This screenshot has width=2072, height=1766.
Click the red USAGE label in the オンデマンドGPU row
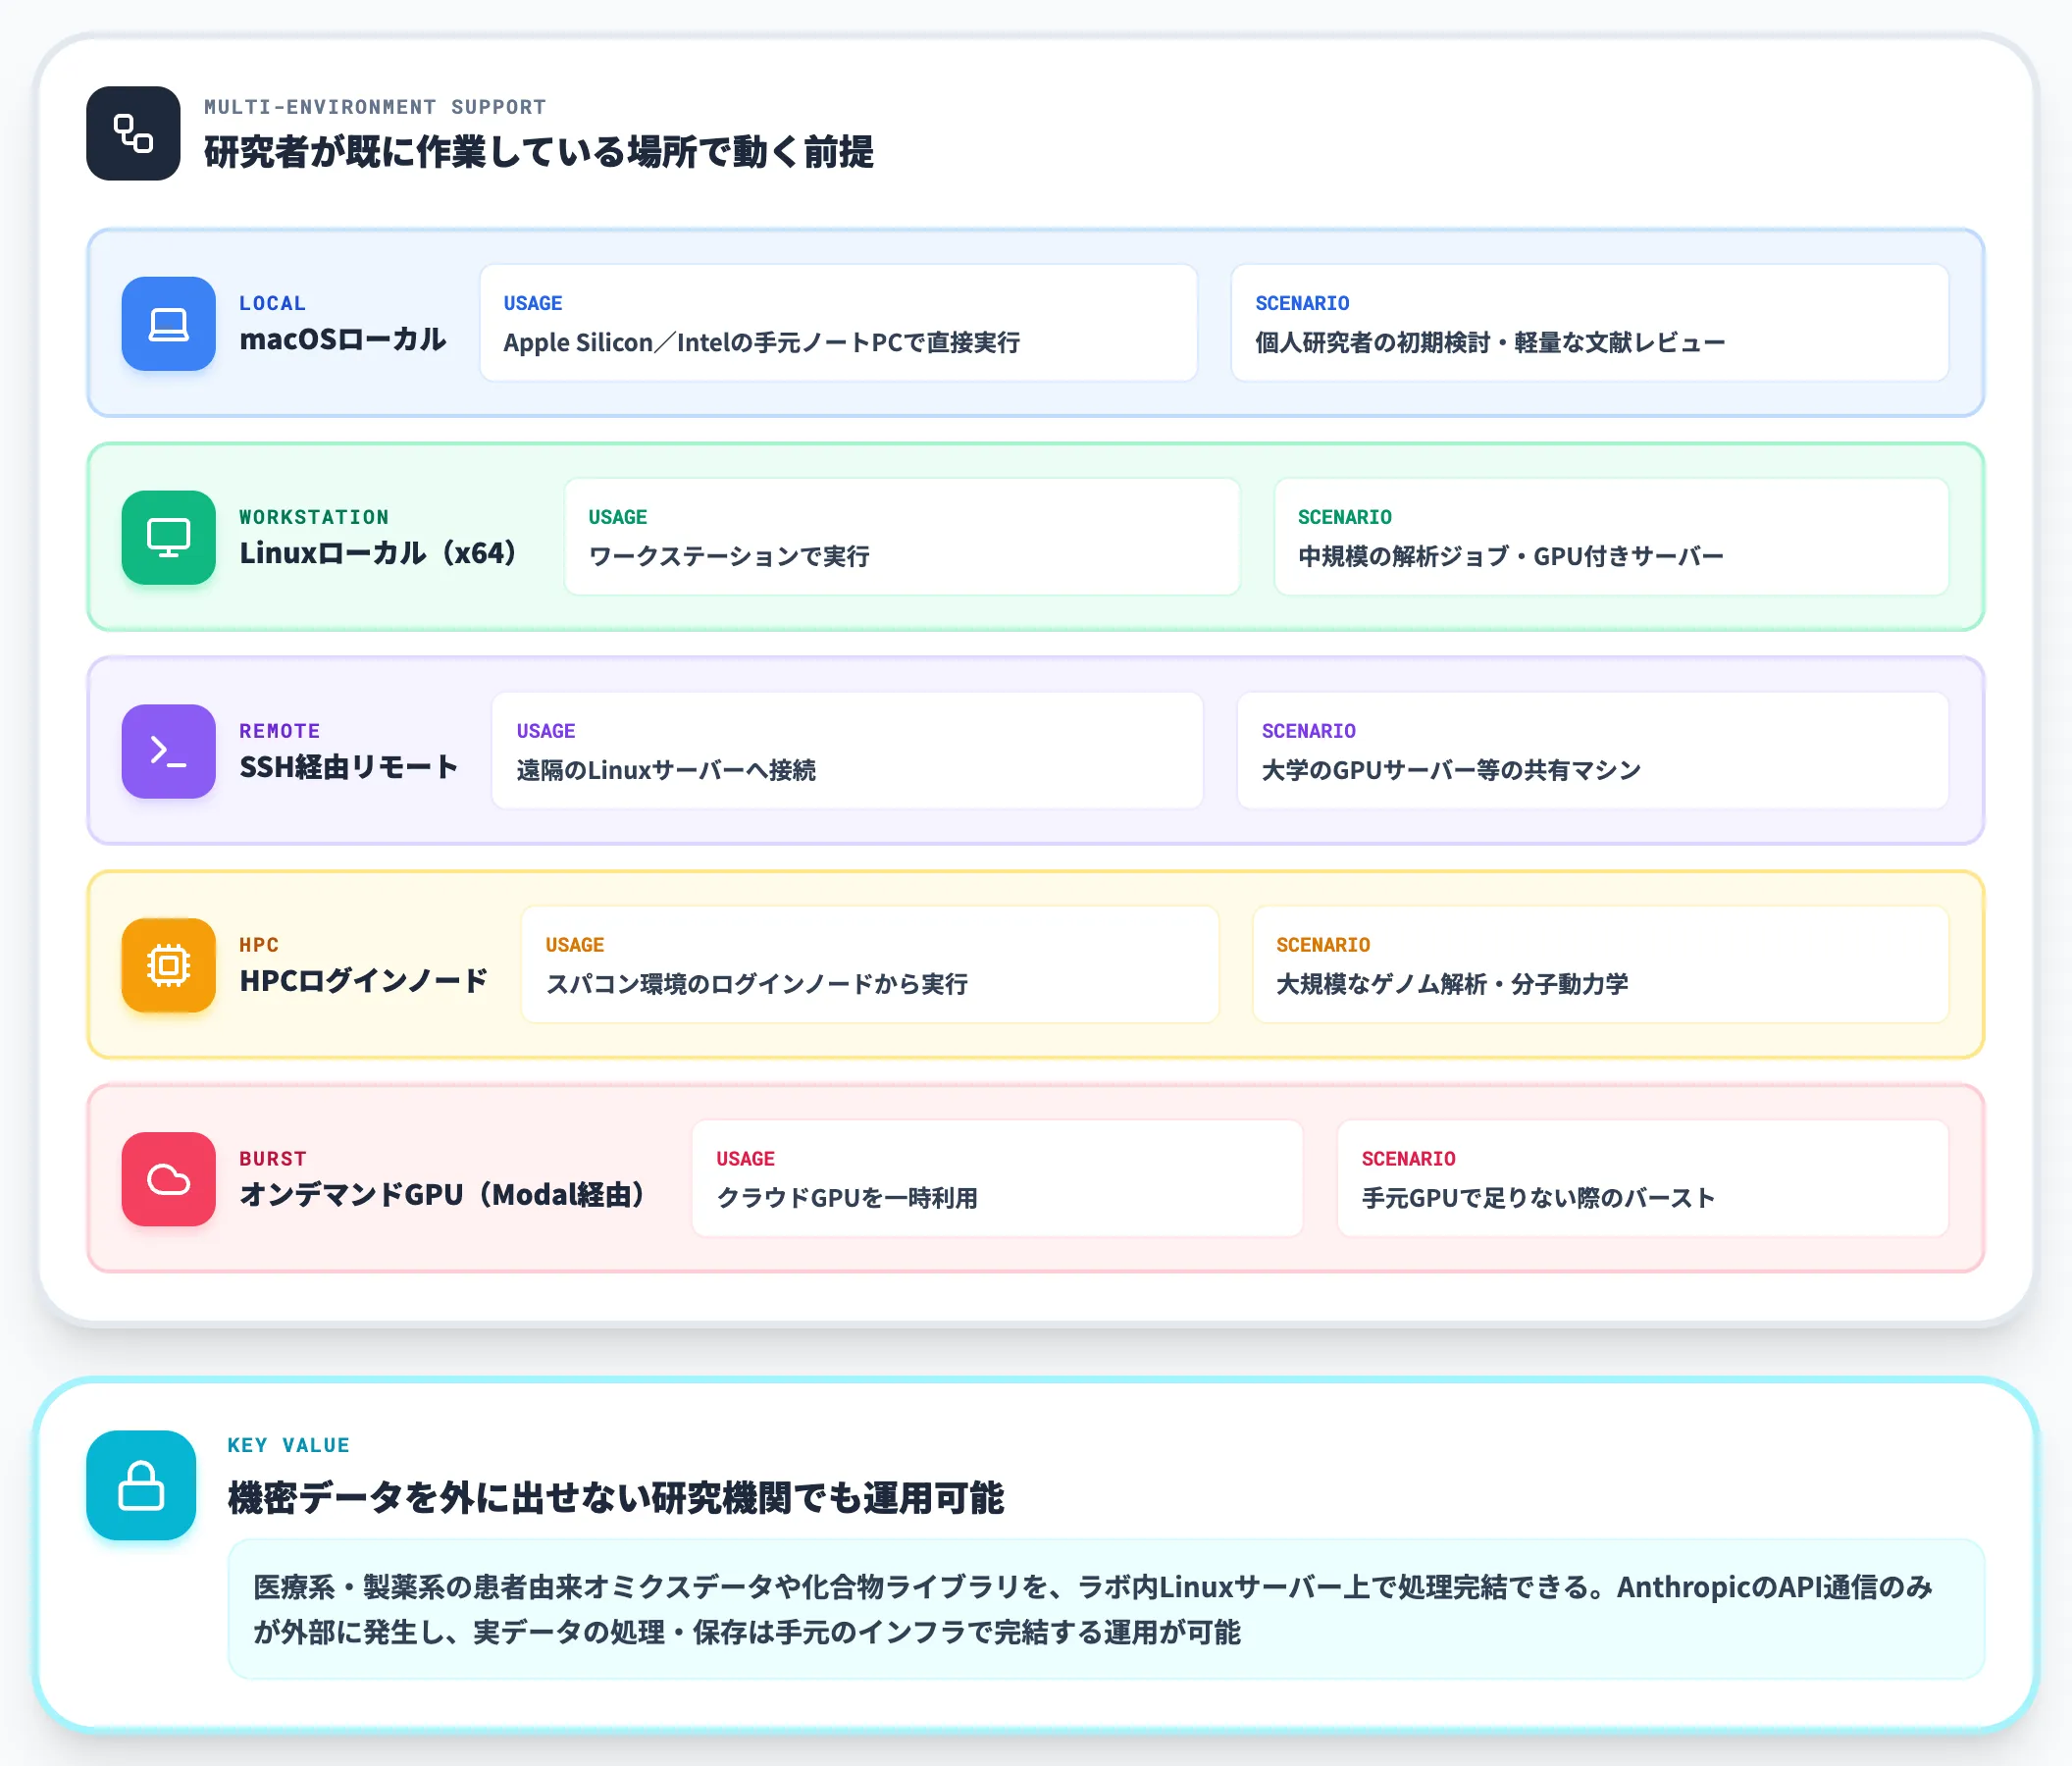[x=746, y=1160]
